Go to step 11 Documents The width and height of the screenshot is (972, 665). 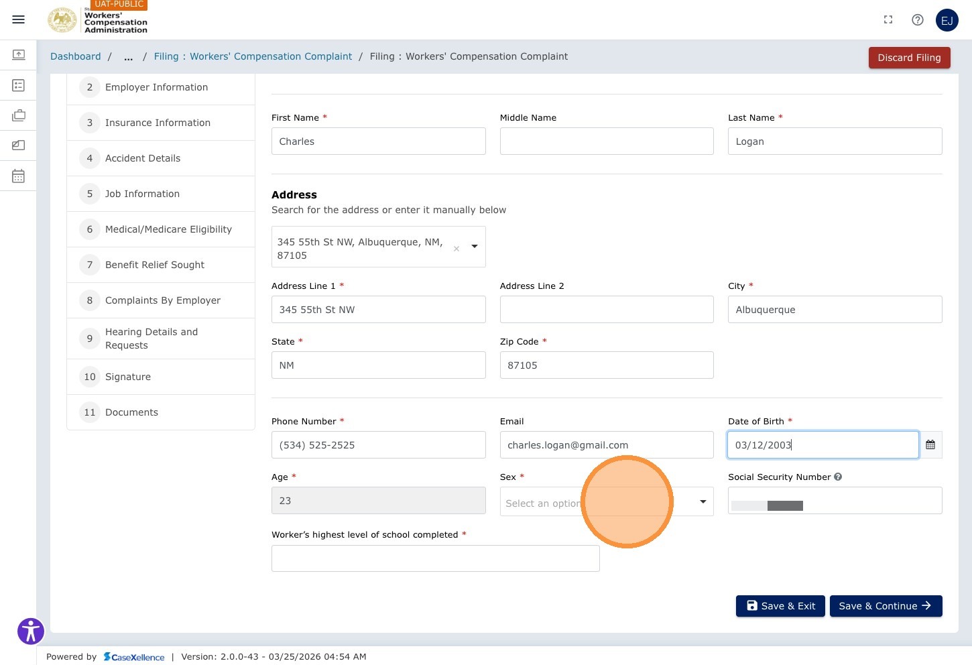click(x=161, y=412)
